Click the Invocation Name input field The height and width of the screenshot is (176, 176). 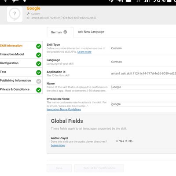click(x=143, y=104)
